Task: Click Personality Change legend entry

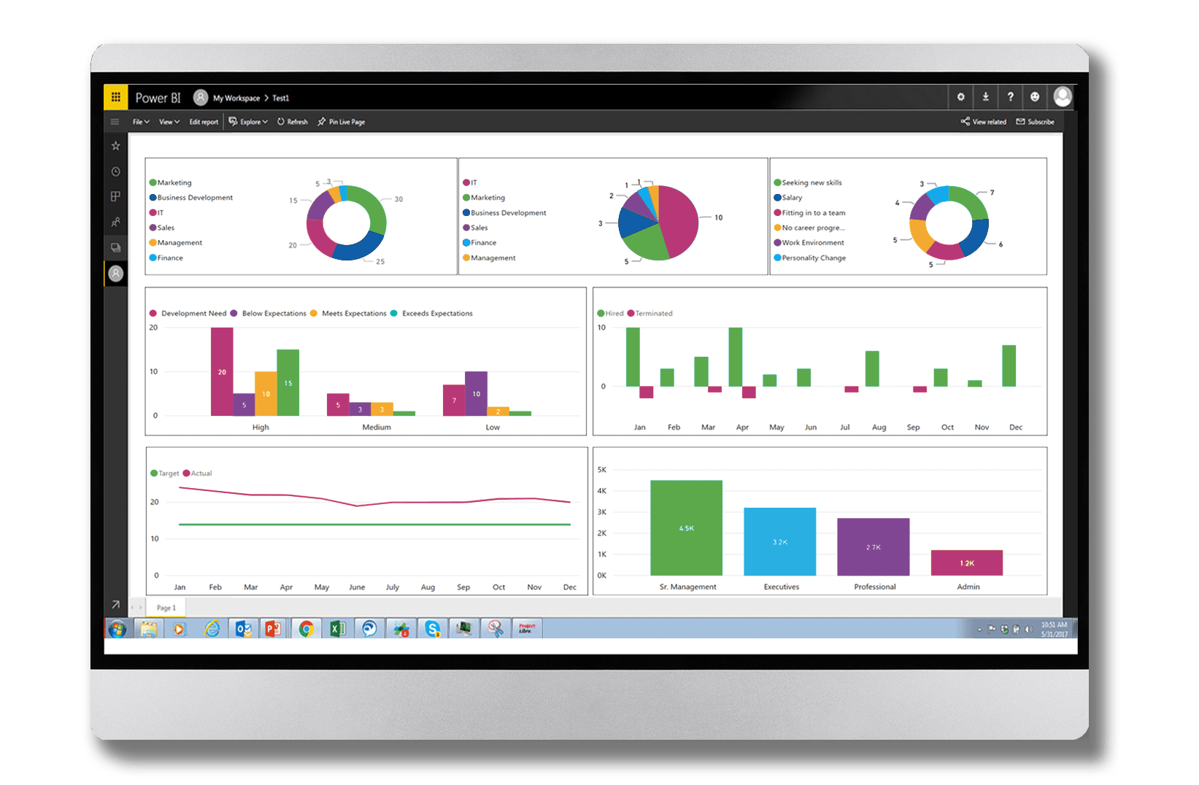Action: point(810,258)
